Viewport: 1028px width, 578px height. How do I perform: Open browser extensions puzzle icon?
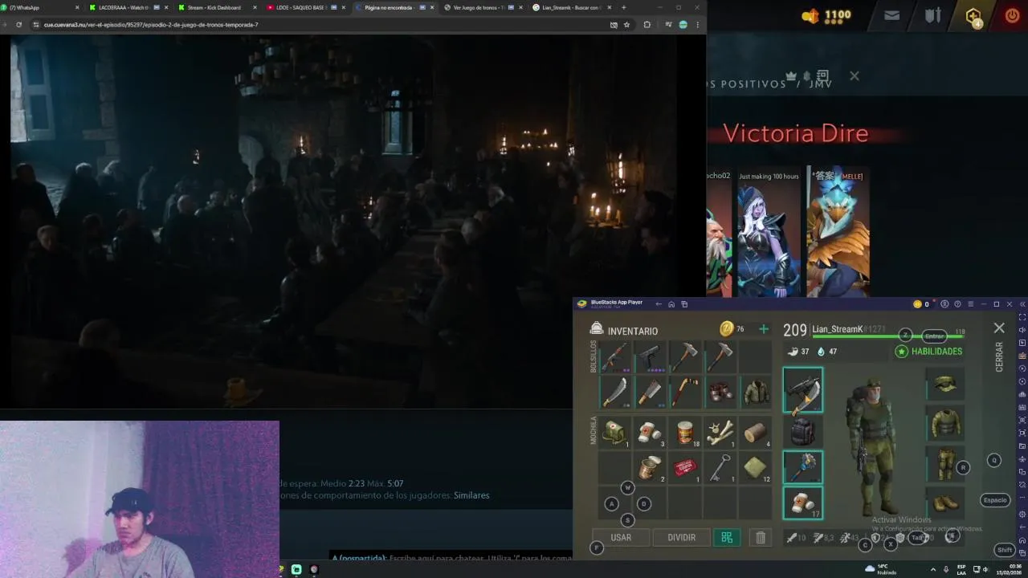[x=647, y=25]
